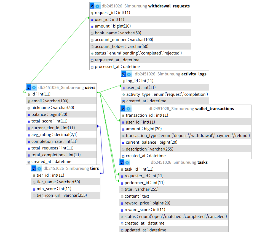257x232 pixels.
Task: Toggle the V button on activity_logs table
Action: click(124, 74)
